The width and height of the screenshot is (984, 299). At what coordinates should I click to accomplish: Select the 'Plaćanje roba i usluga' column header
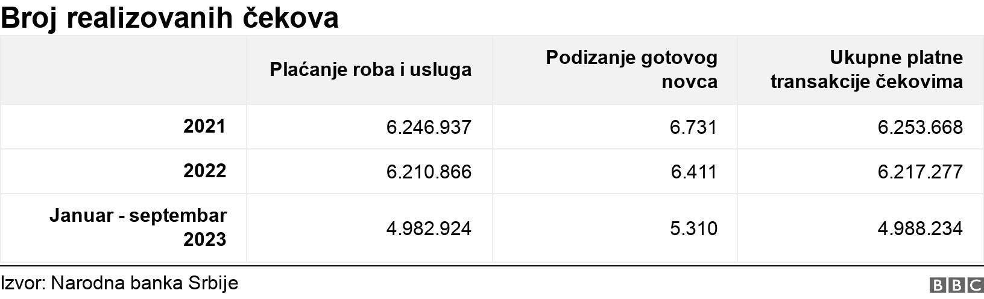(370, 70)
